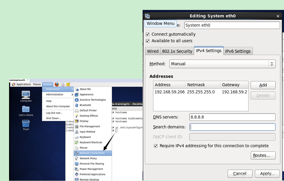Click the Desktop Effects icon
Screen dimensions: 284x181
click(77, 116)
